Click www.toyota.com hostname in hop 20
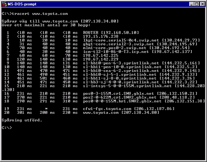207x162 pixels. coord(101,113)
